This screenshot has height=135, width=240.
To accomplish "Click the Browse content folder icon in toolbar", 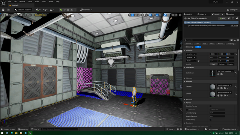I will pos(9,10).
